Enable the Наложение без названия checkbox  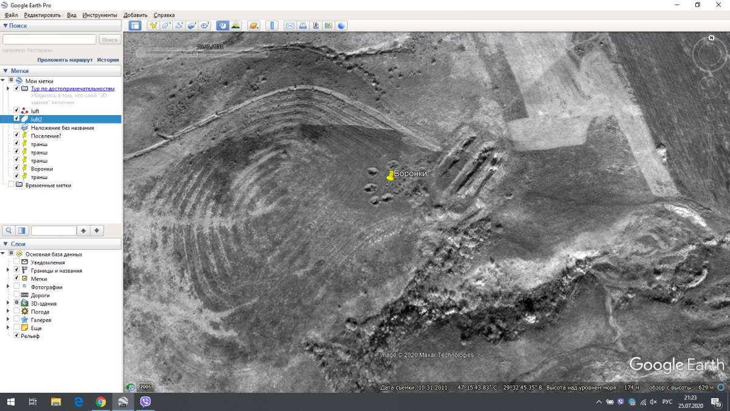(16, 128)
